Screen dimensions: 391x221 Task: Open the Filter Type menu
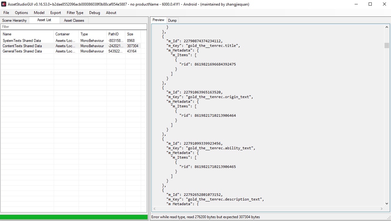tap(75, 13)
